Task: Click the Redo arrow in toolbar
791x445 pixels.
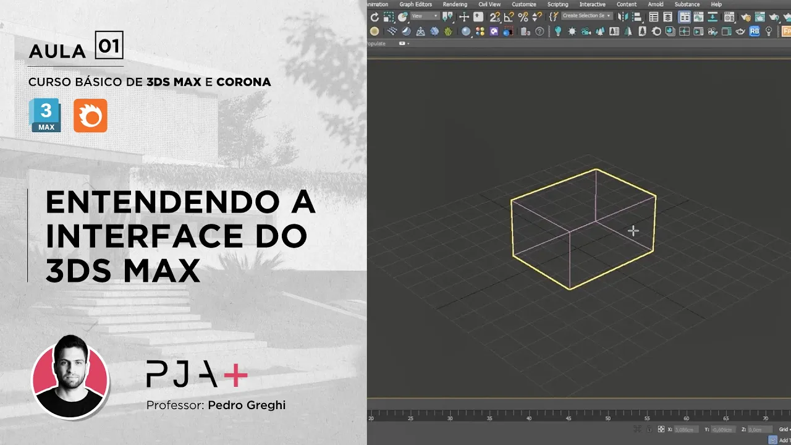Action: pos(374,17)
